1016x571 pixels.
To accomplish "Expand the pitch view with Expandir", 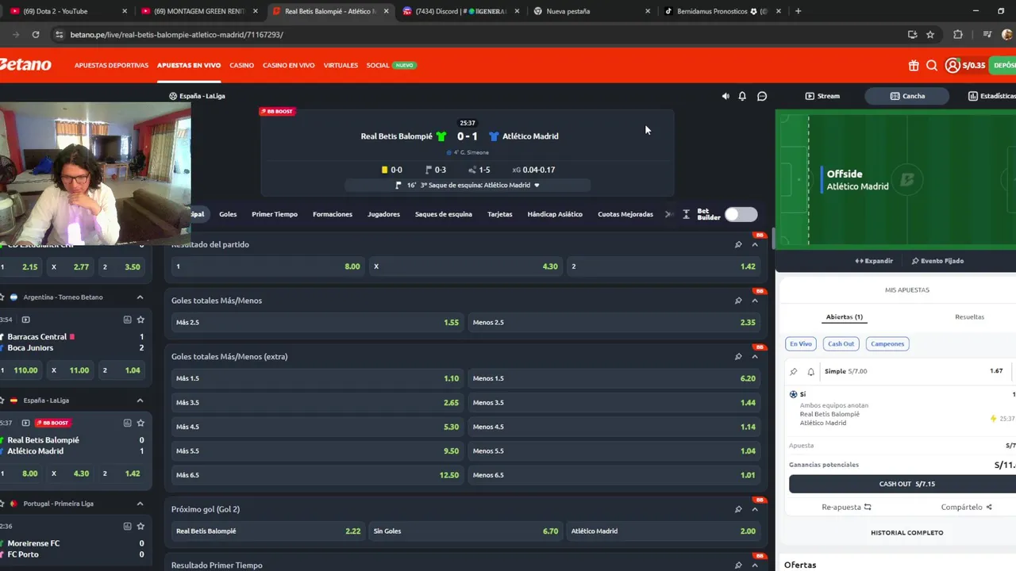I will [x=874, y=261].
